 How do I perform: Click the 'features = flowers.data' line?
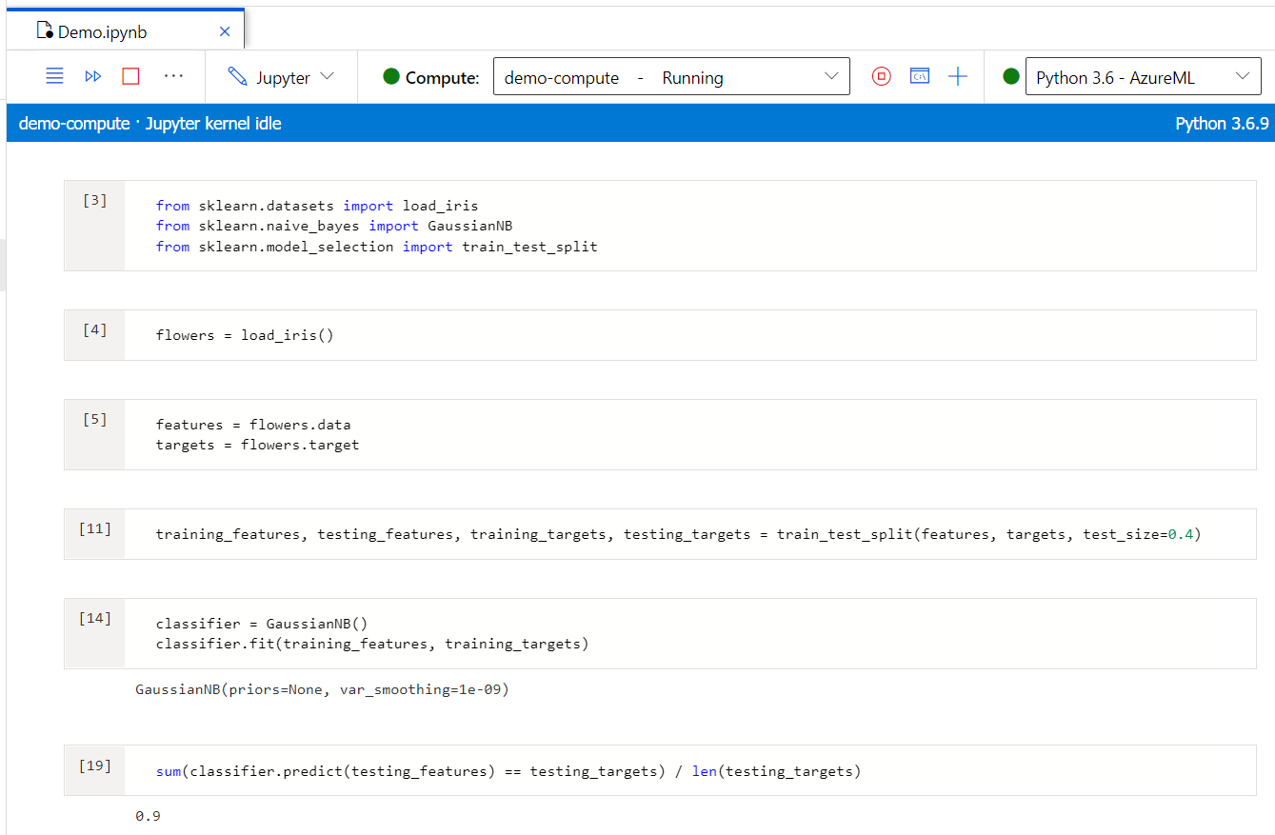coord(253,425)
